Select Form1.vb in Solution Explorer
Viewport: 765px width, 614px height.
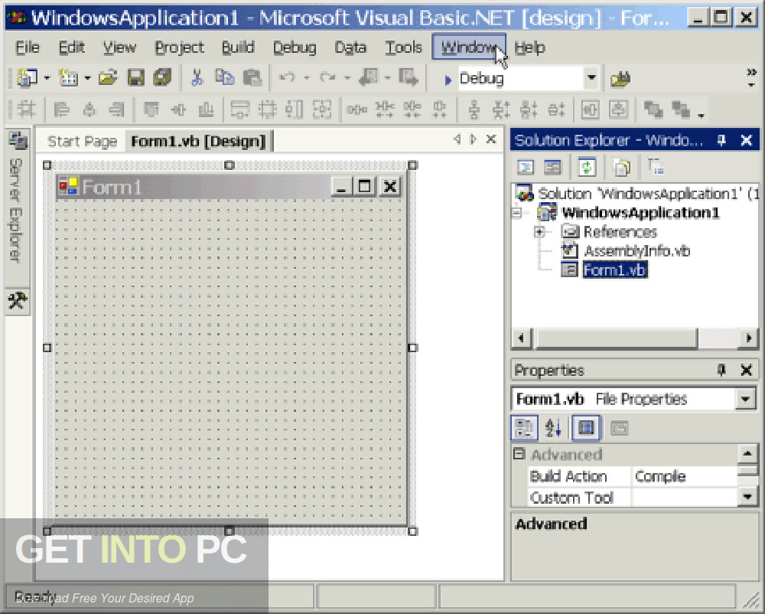click(614, 269)
